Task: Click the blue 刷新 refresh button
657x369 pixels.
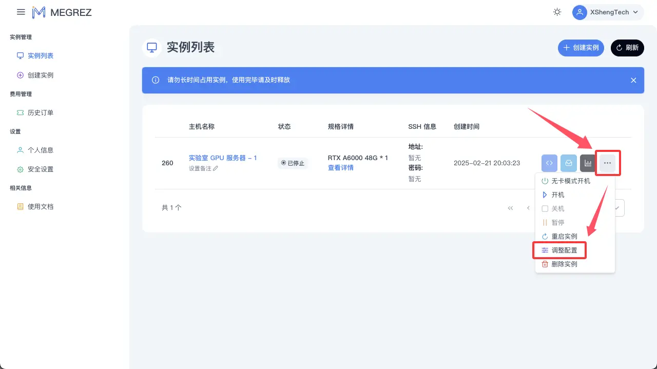Action: pos(627,48)
